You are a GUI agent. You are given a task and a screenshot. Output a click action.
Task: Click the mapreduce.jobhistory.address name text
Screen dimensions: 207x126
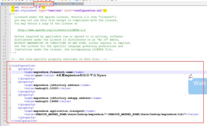click(x=56, y=85)
